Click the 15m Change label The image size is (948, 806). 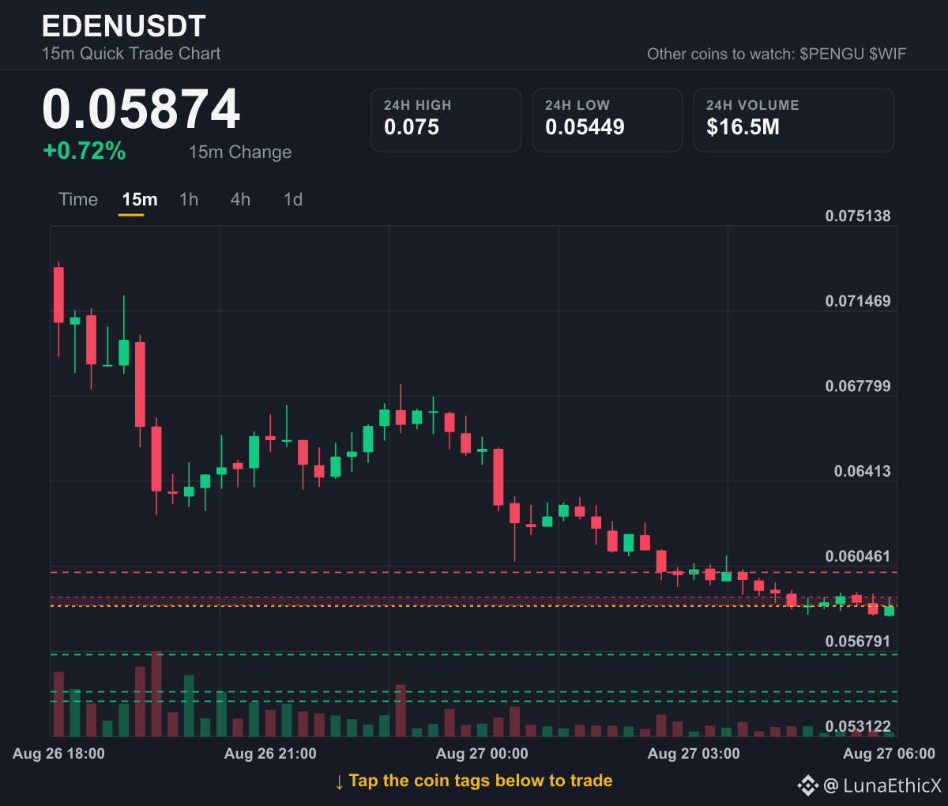pyautogui.click(x=240, y=152)
